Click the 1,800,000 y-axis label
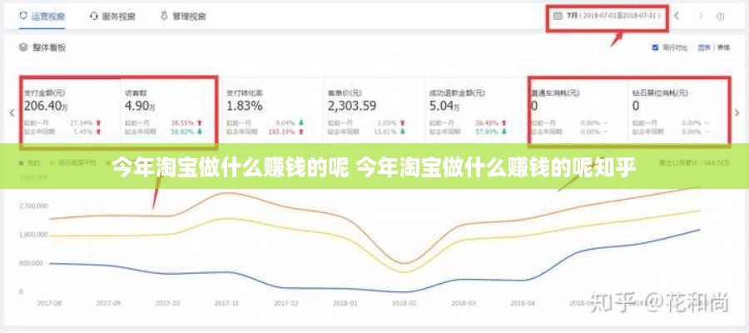This screenshot has width=749, height=333. [x=33, y=235]
